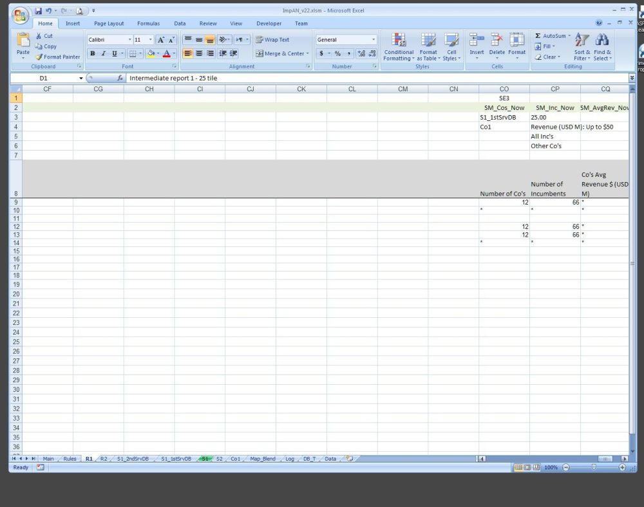Image resolution: width=644 pixels, height=507 pixels.
Task: Toggle Wrap Text on selected cell
Action: [273, 40]
